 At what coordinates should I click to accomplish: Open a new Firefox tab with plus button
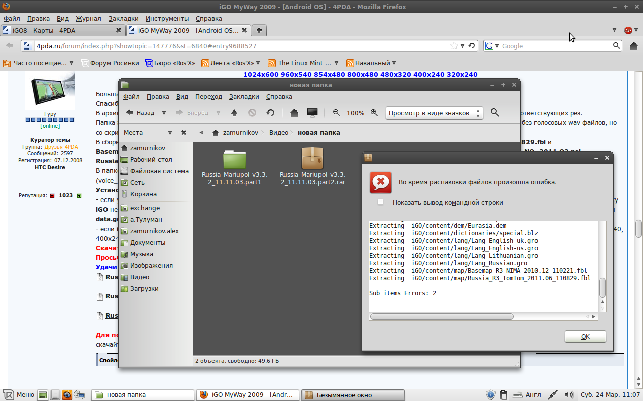259,30
